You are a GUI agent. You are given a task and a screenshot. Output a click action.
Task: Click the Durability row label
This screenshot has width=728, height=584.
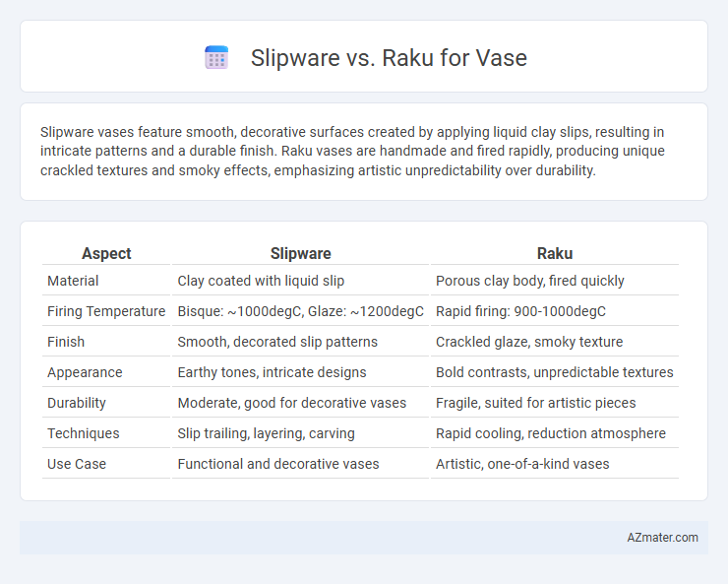pos(77,403)
